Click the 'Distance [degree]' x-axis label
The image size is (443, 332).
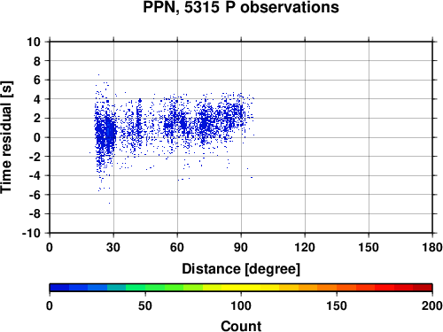coord(241,269)
